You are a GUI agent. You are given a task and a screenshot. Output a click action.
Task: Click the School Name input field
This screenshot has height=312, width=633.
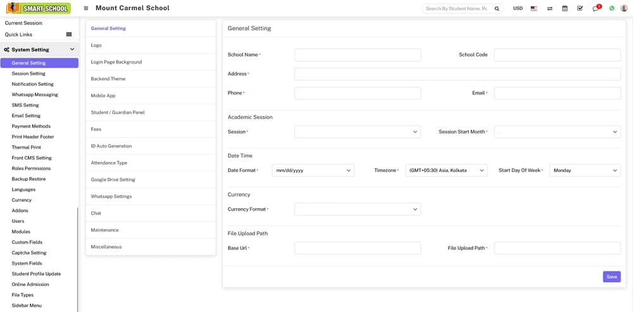click(x=357, y=55)
